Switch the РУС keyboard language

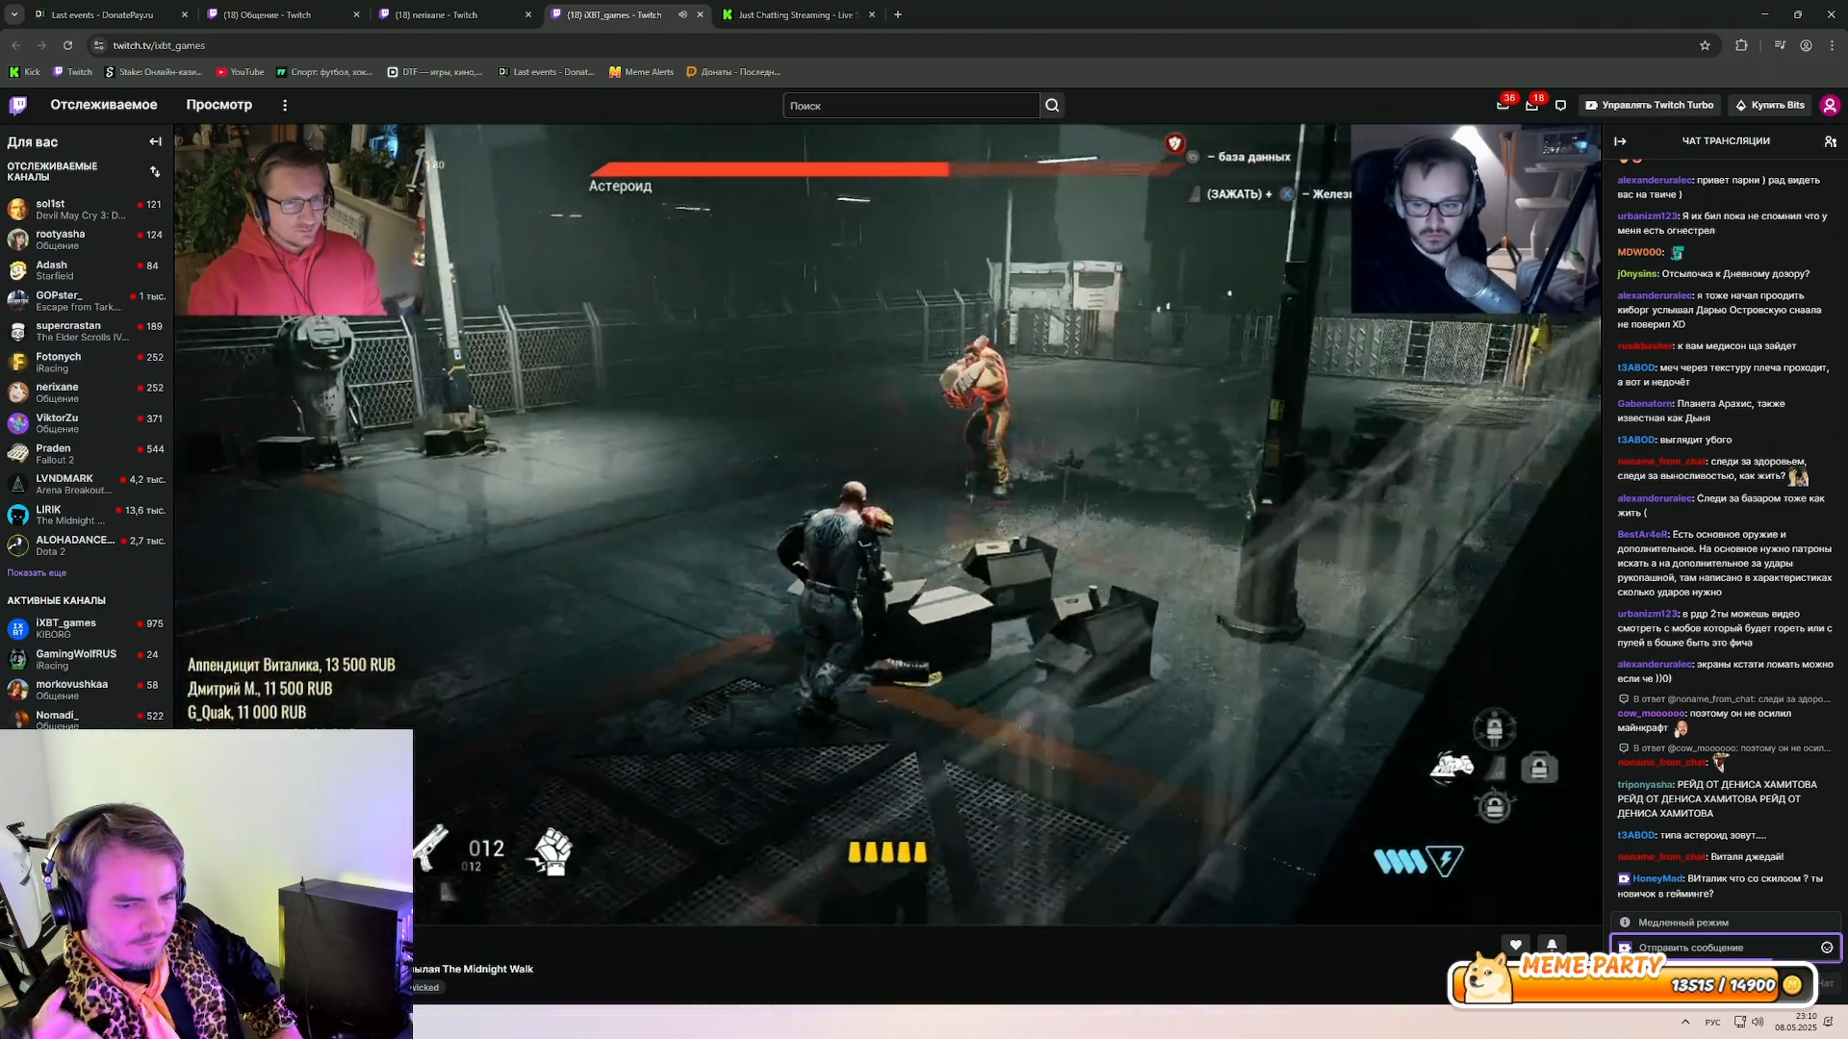click(x=1712, y=1022)
